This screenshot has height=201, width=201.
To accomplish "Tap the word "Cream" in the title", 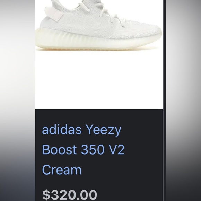I will point(62,170).
